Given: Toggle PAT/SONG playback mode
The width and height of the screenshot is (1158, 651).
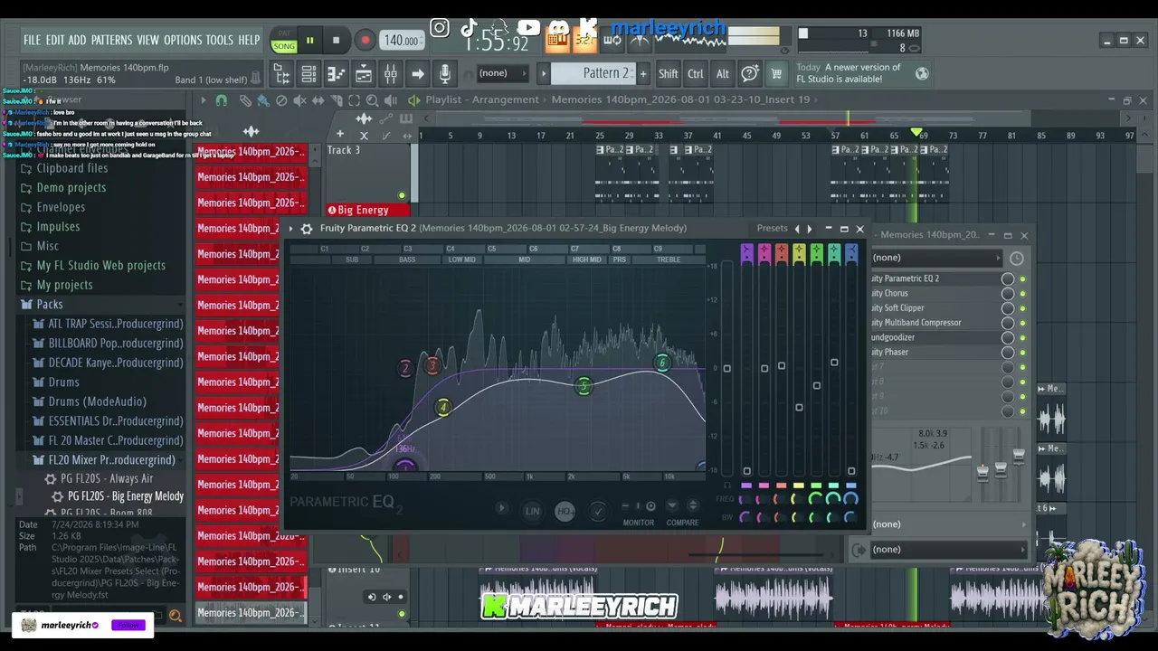Looking at the screenshot, I should click(284, 41).
